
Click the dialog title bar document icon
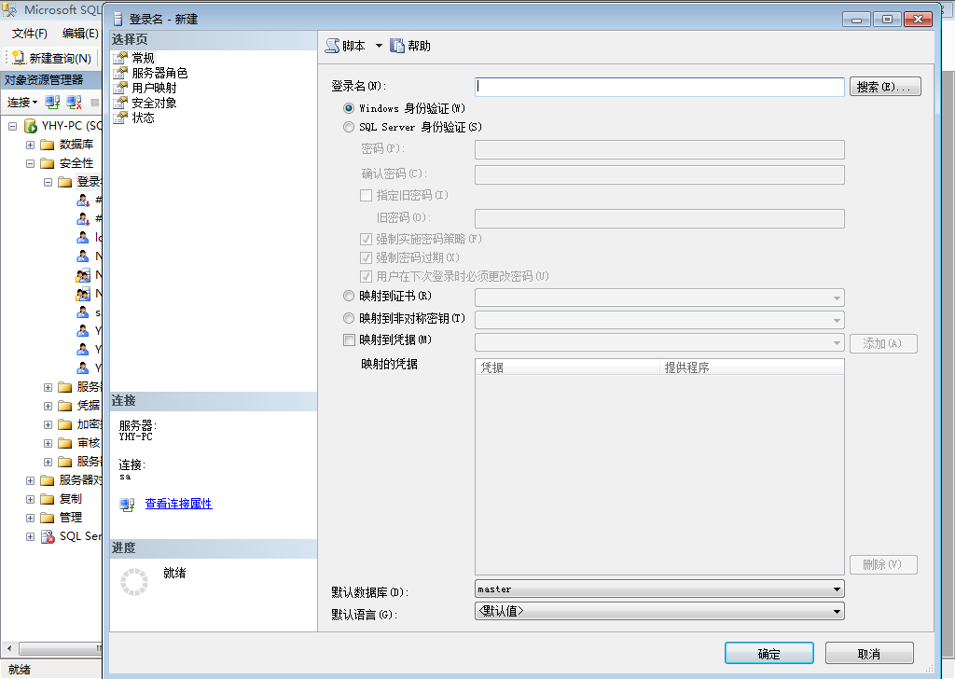click(118, 19)
